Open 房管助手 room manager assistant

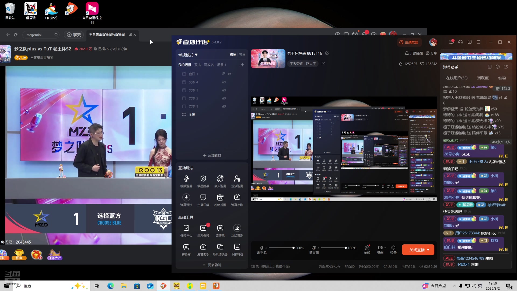pos(203,249)
